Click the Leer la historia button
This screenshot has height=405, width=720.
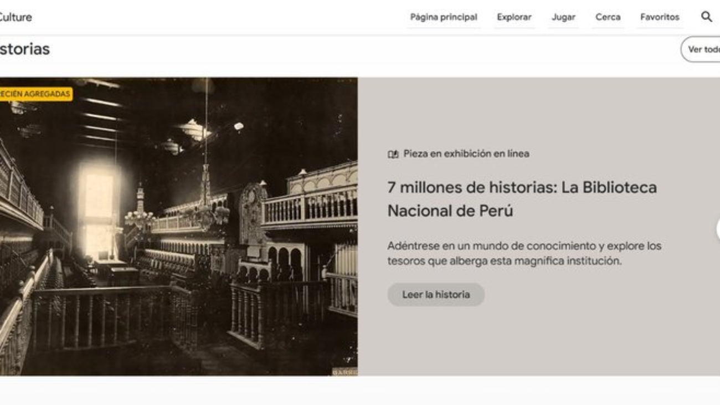click(x=436, y=295)
